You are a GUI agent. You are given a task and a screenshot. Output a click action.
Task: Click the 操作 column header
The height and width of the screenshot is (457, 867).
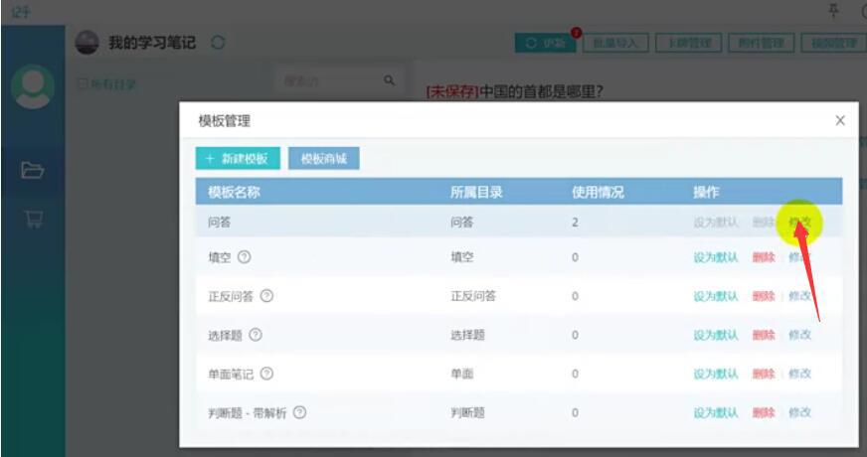706,192
